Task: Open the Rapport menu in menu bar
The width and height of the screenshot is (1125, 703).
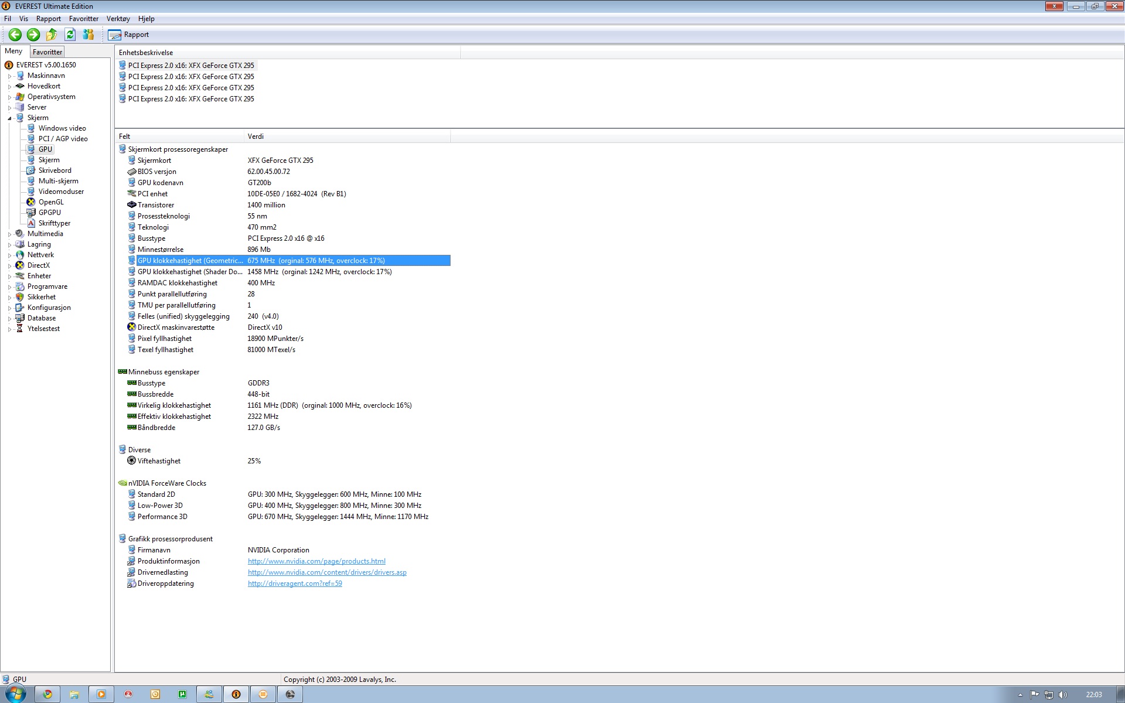Action: (x=49, y=19)
